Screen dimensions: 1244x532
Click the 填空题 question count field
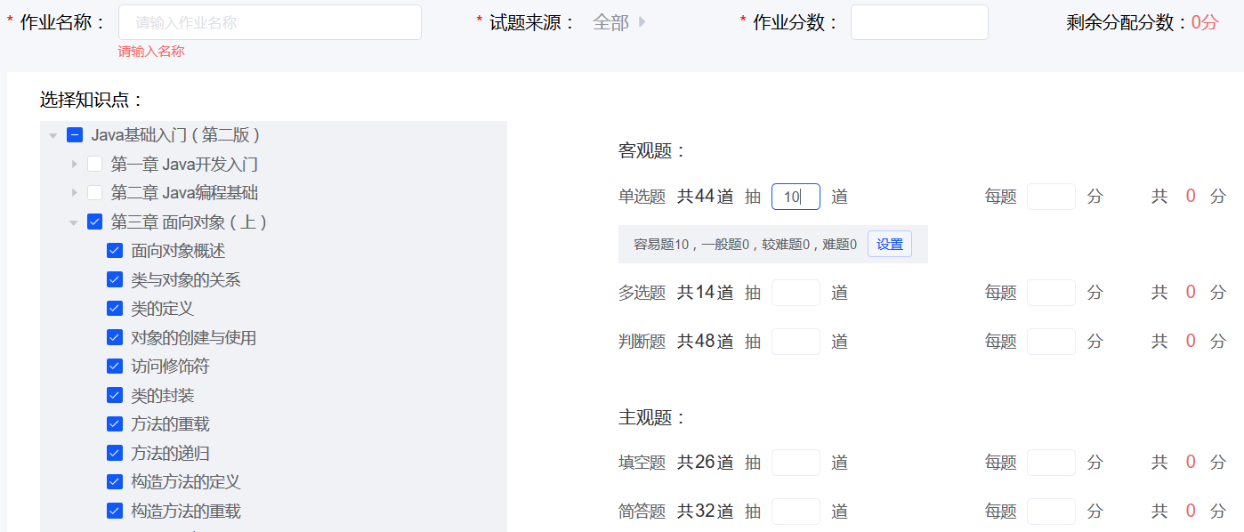tap(796, 463)
